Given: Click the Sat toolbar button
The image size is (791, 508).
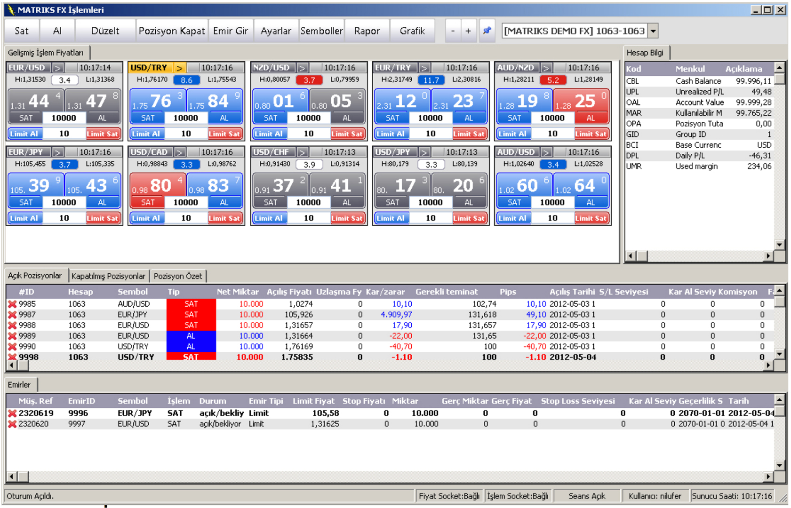Looking at the screenshot, I should click(x=22, y=31).
